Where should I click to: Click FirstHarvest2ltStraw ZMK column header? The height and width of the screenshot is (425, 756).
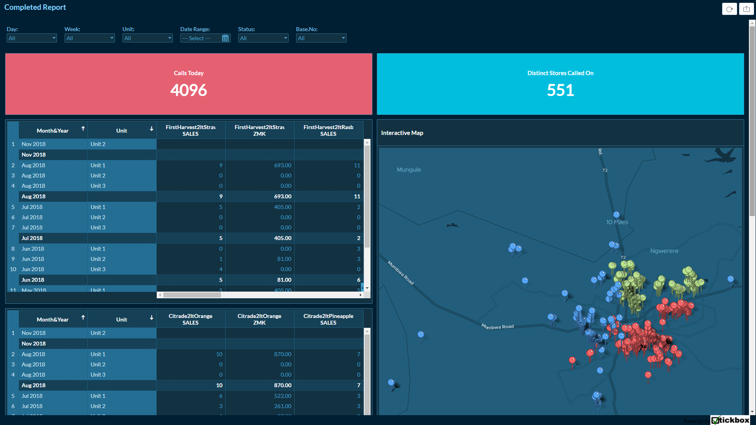click(x=259, y=130)
